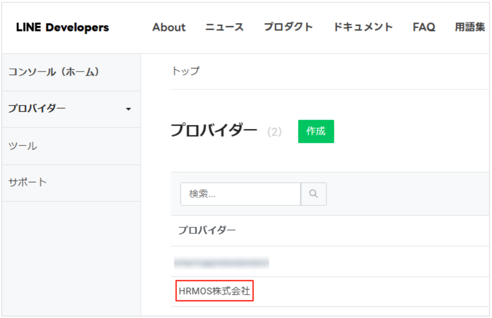
Task: Click the provider count (2) label
Action: click(x=274, y=132)
